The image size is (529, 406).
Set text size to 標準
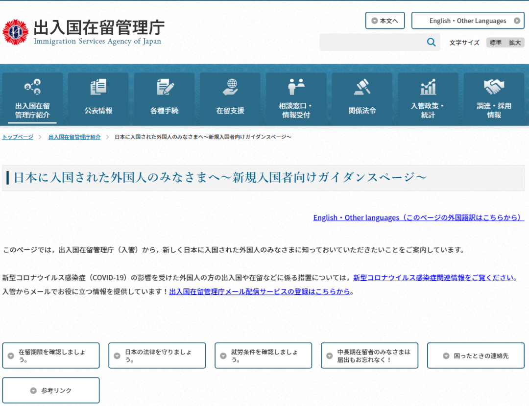point(496,43)
